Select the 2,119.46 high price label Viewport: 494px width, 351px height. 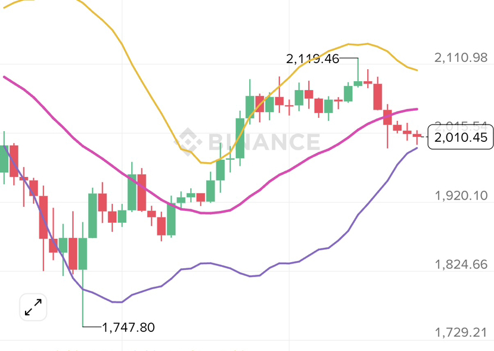pyautogui.click(x=312, y=58)
